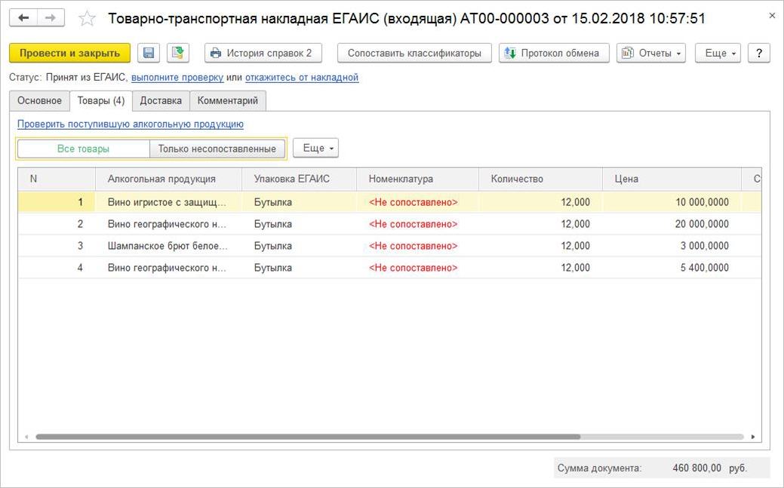Screen dimensions: 784x488
Task: Click Не сопоставлено in row 4
Action: click(x=413, y=268)
